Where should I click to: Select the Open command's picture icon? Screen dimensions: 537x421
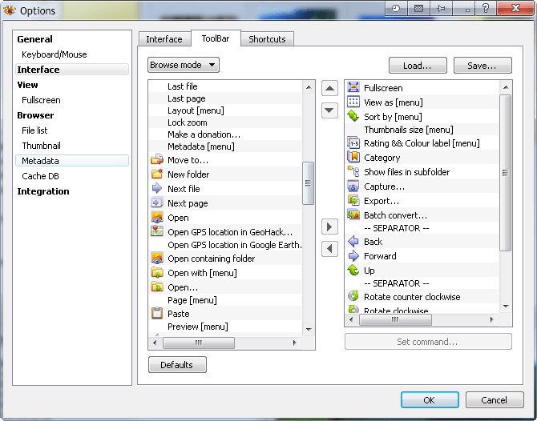(x=157, y=217)
